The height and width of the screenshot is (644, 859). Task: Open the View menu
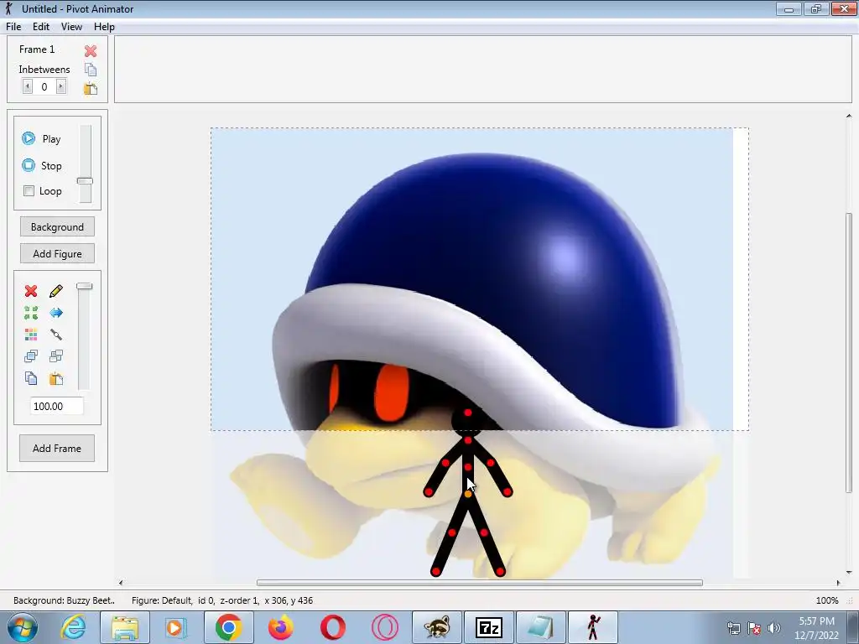[x=71, y=27]
